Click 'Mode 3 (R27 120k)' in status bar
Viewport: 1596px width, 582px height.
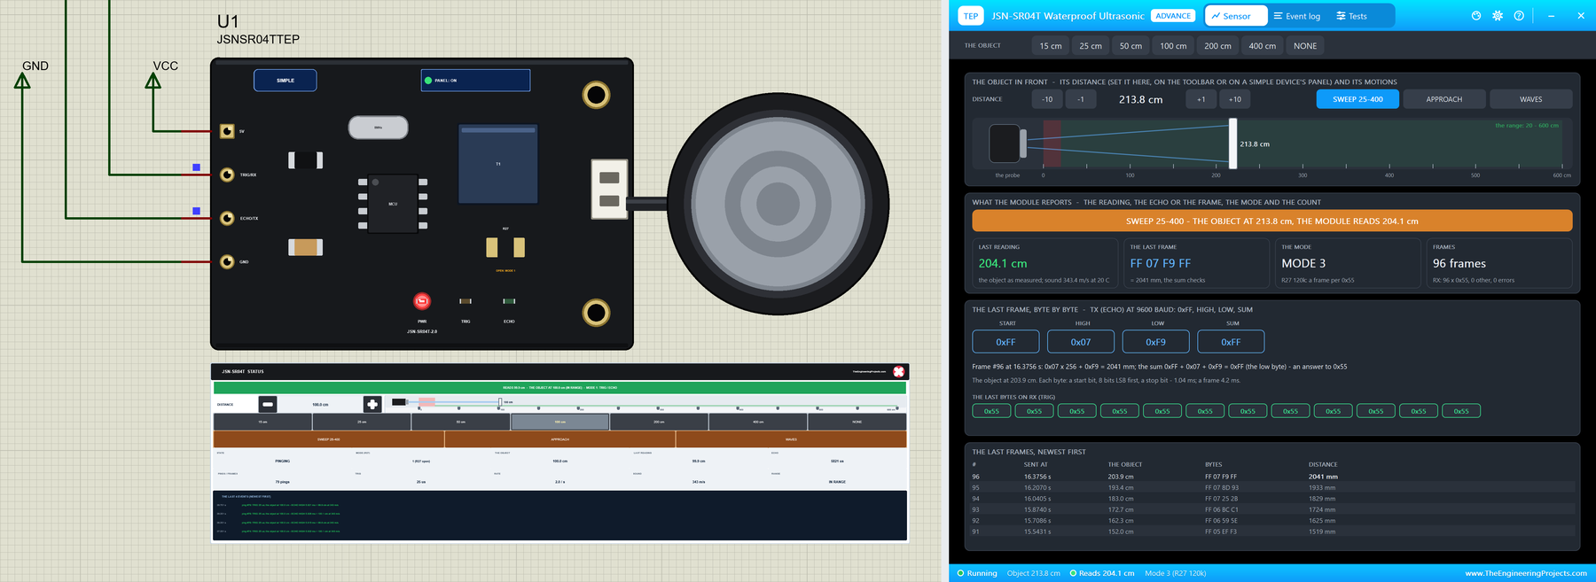click(x=1175, y=573)
